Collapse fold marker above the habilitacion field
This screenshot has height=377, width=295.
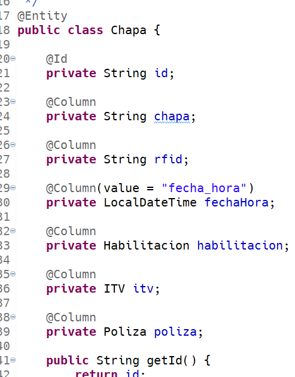(x=13, y=231)
